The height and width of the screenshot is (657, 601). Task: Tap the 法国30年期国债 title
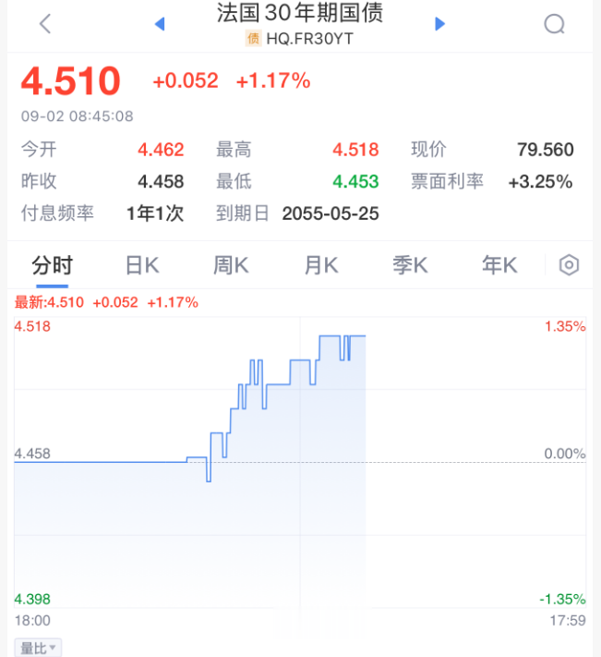point(299,14)
